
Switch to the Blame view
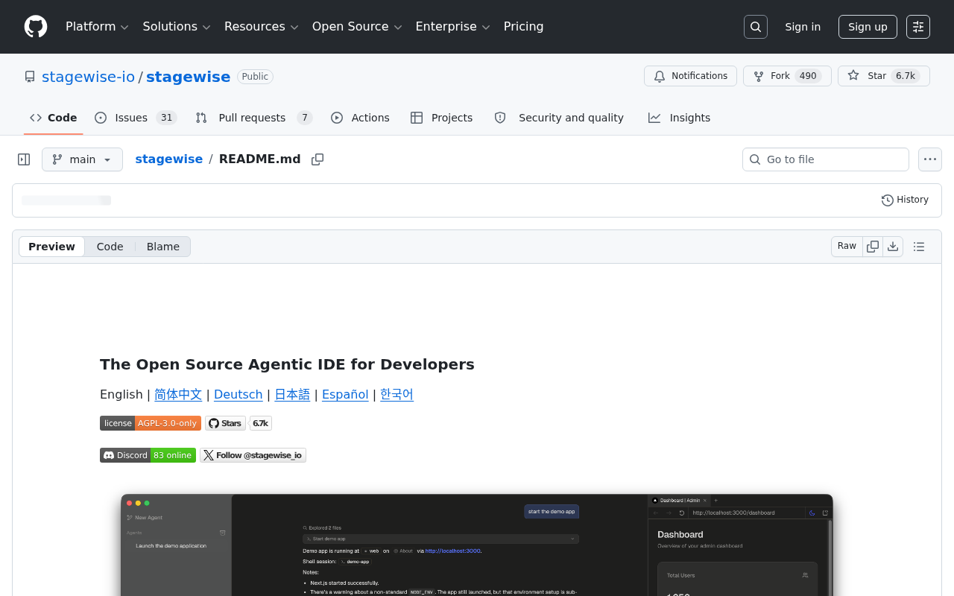pyautogui.click(x=163, y=247)
